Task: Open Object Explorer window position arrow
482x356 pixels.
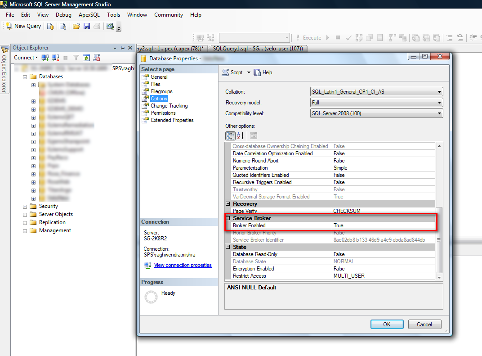Action: (115, 48)
